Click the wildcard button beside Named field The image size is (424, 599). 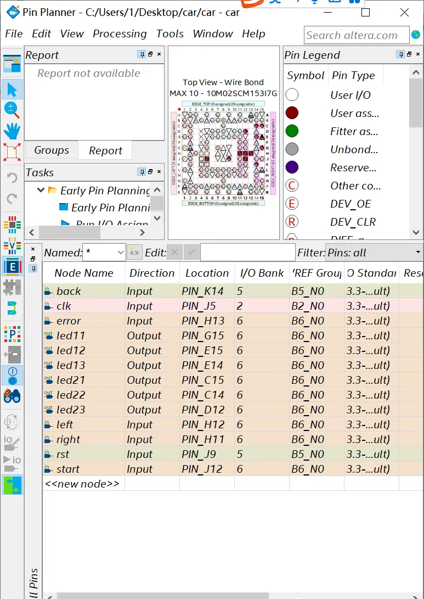pos(134,252)
